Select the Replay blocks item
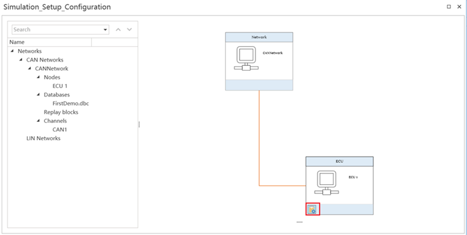Image resolution: width=467 pixels, height=235 pixels. [61, 112]
